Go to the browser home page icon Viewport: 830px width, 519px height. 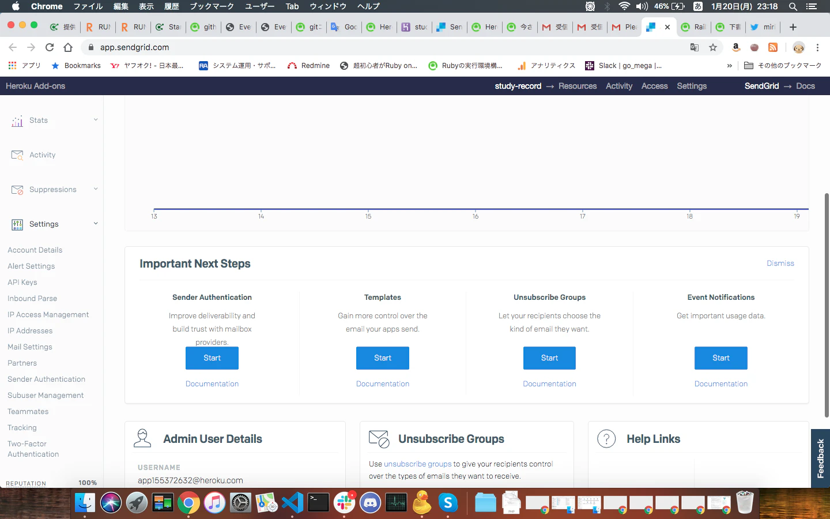(x=68, y=47)
